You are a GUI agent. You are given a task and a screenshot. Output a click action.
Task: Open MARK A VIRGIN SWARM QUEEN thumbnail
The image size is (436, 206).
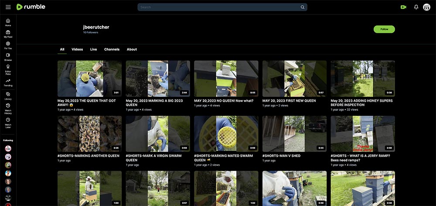click(x=158, y=134)
